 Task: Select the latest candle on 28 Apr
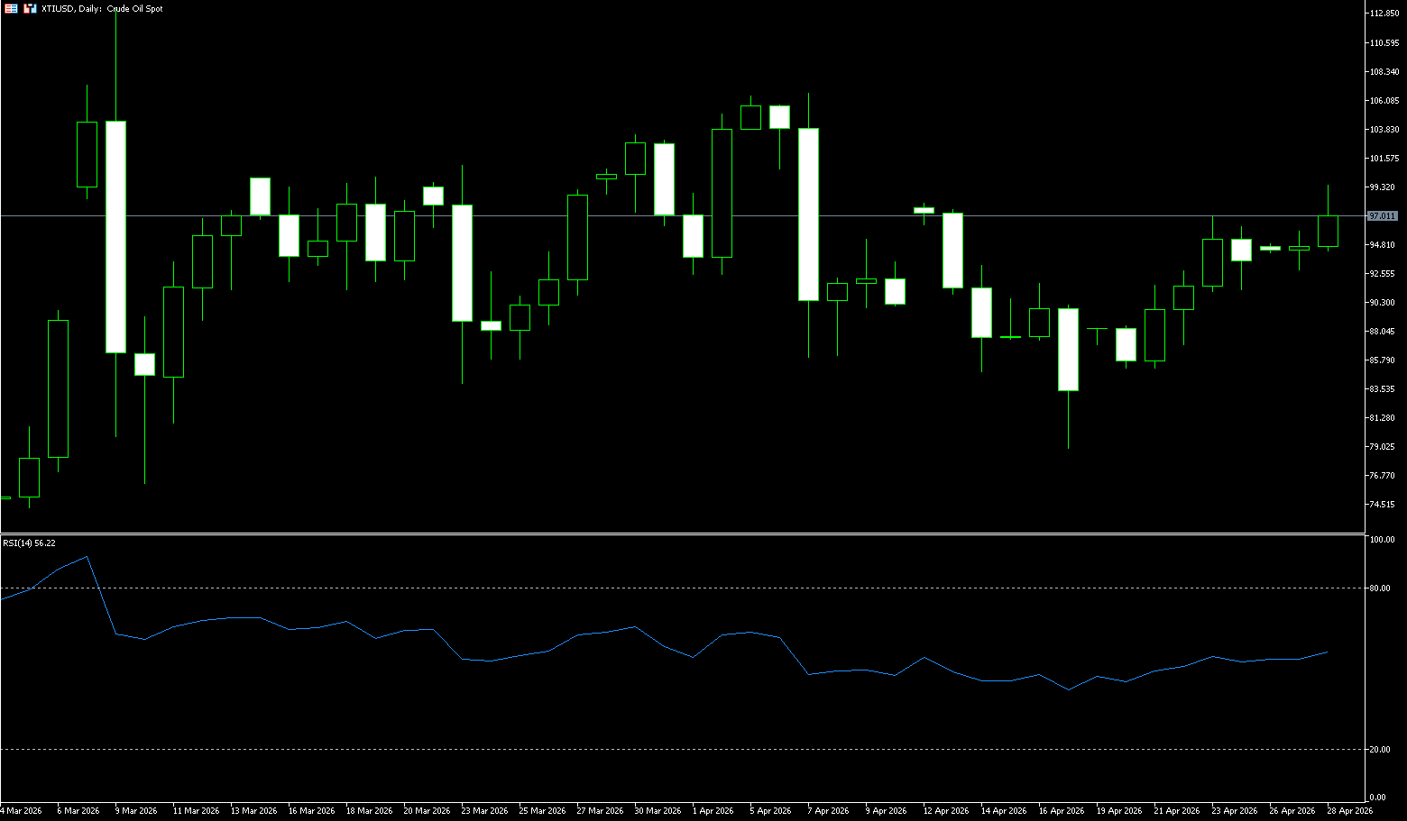[1328, 231]
